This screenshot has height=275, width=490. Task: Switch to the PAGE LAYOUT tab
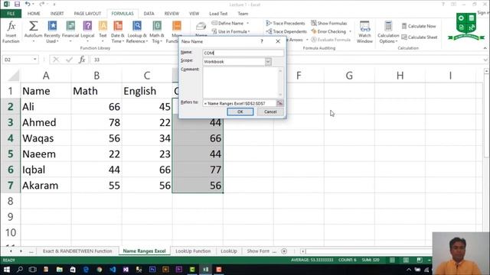pos(87,14)
